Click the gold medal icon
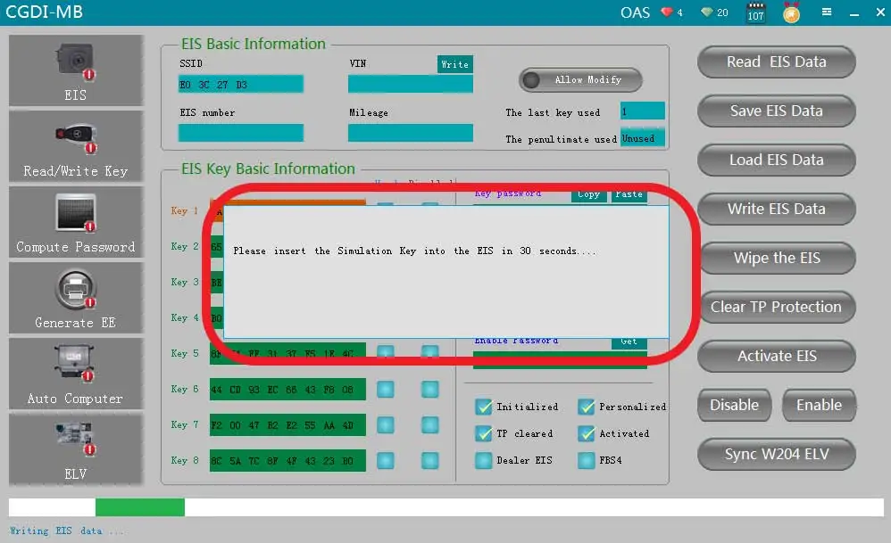This screenshot has width=891, height=543. tap(791, 12)
